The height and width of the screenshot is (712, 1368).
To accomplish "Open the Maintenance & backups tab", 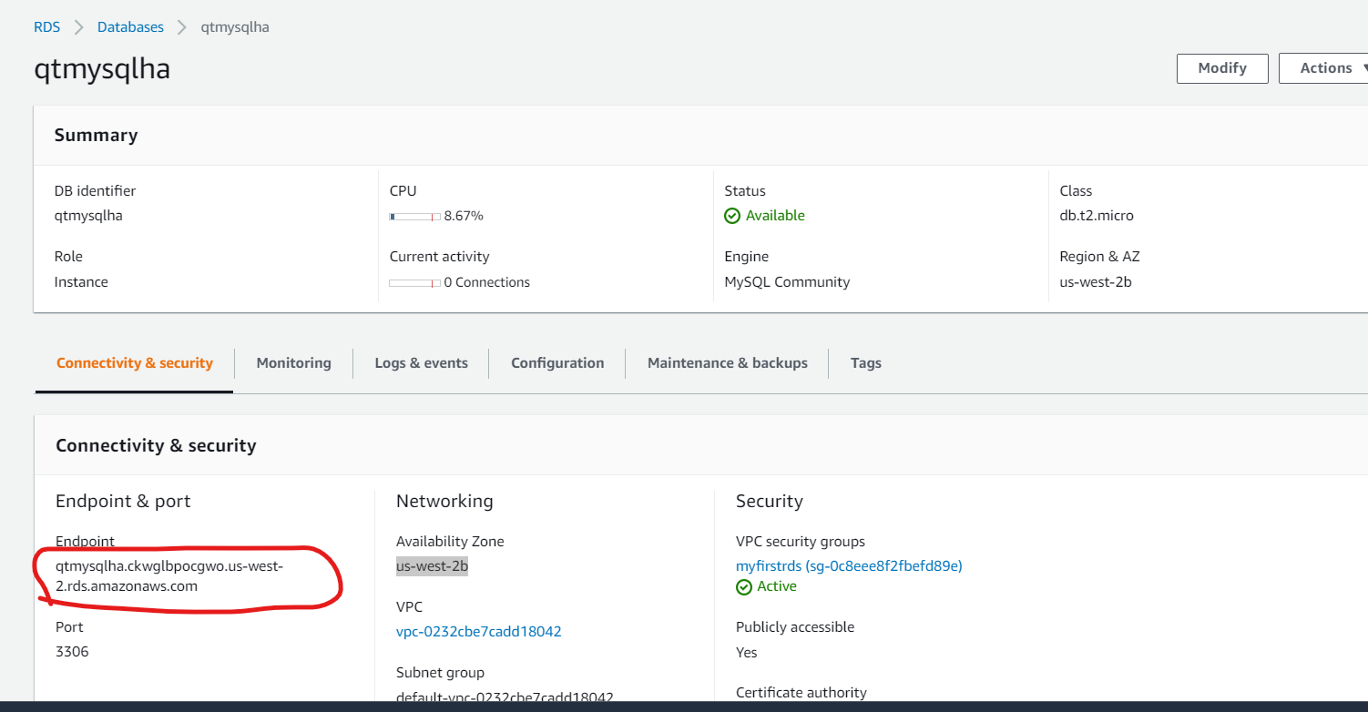I will click(726, 362).
